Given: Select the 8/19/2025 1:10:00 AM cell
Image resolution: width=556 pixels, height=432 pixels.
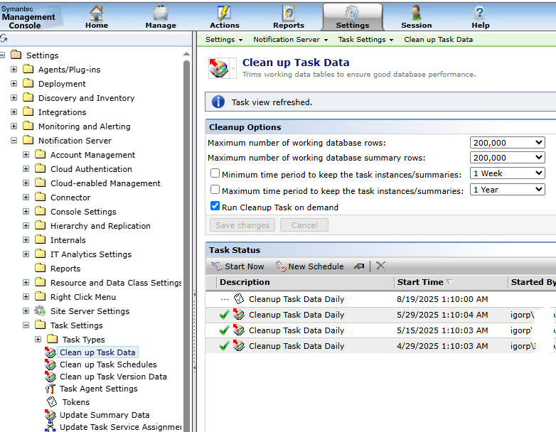Looking at the screenshot, I should coord(442,299).
